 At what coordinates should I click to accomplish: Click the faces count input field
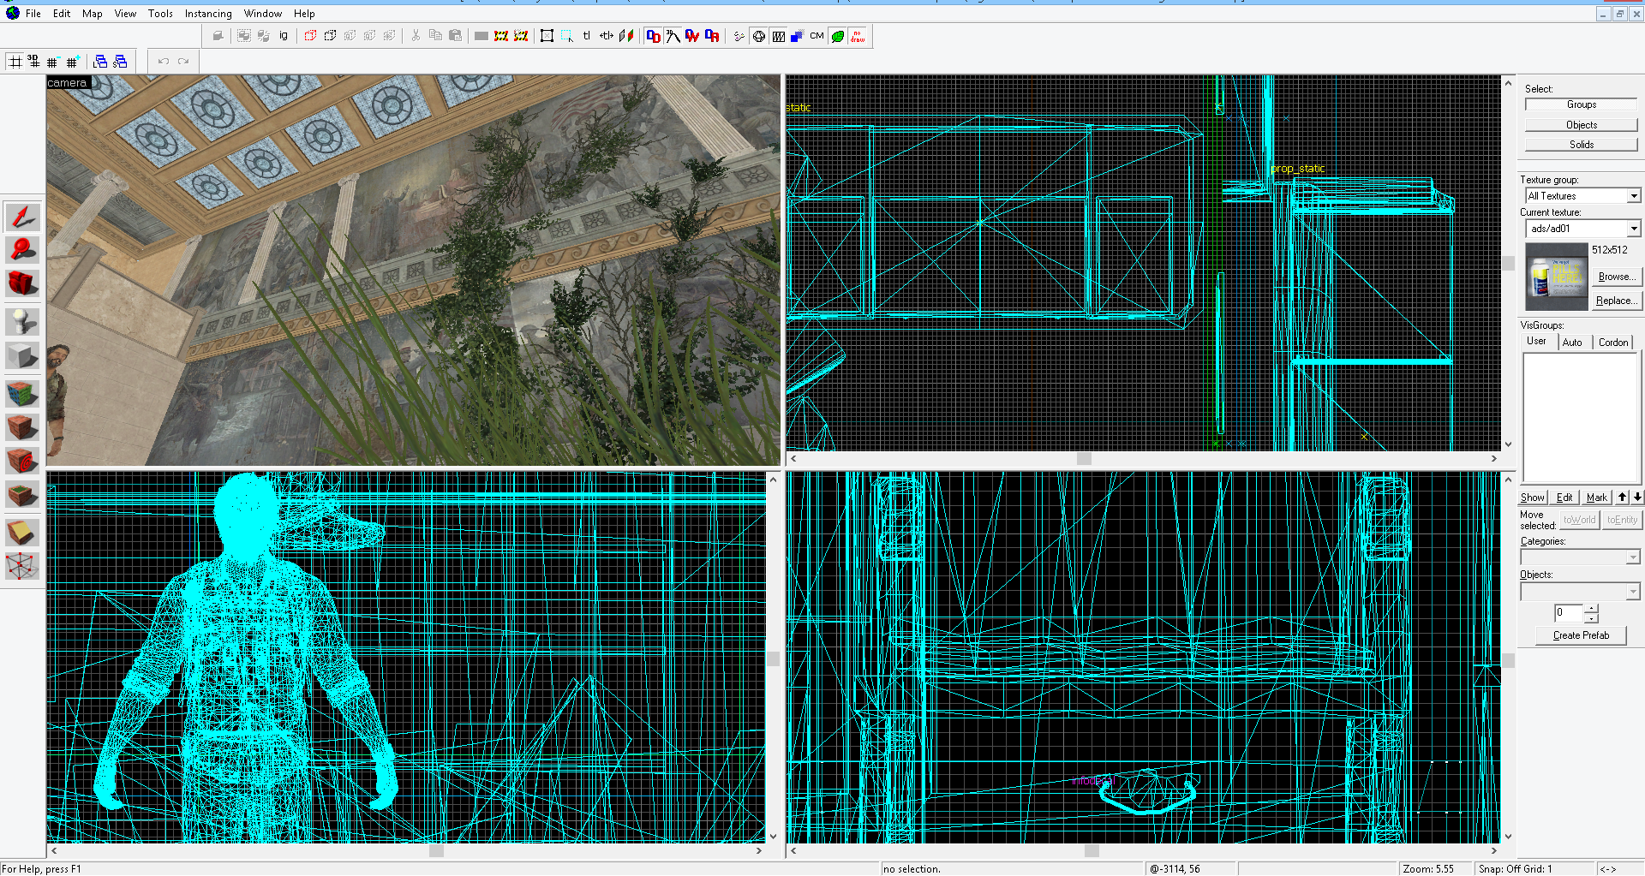1569,613
